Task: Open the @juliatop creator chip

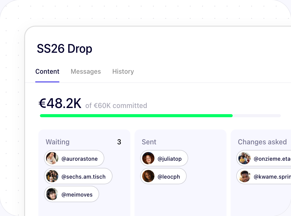Action: pos(164,158)
